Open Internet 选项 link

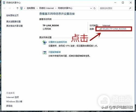click(x=13, y=97)
